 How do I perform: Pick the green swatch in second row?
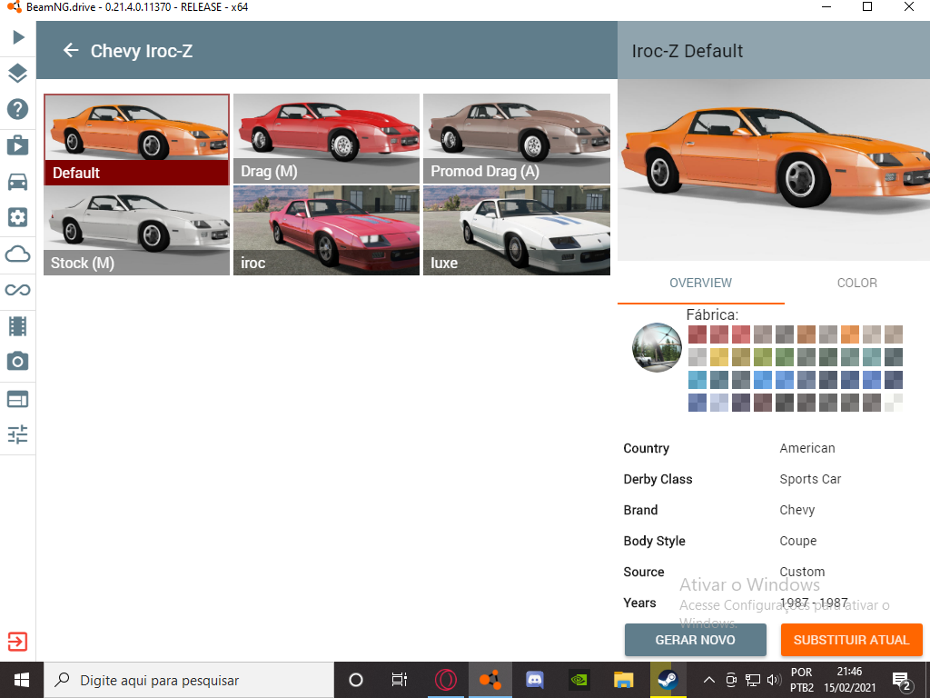785,356
